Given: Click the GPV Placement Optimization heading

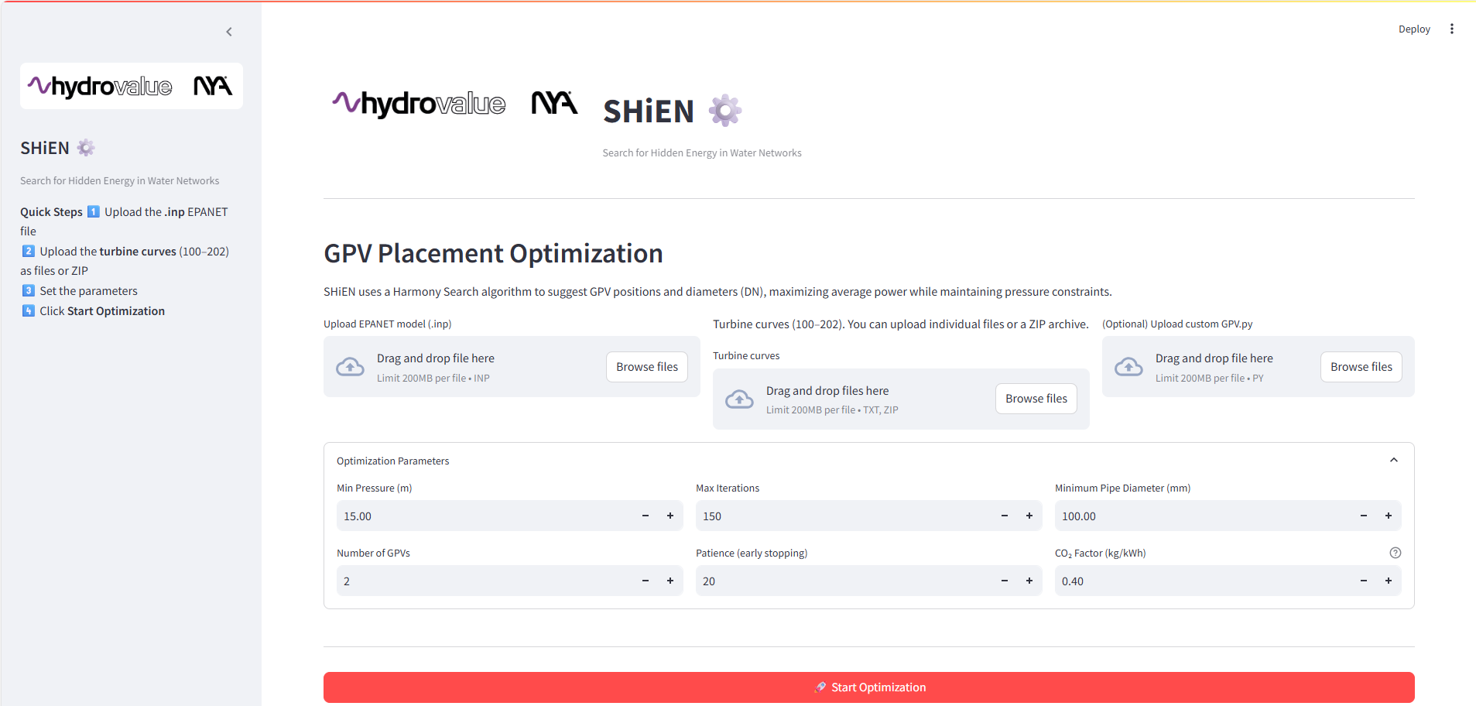Looking at the screenshot, I should 493,254.
